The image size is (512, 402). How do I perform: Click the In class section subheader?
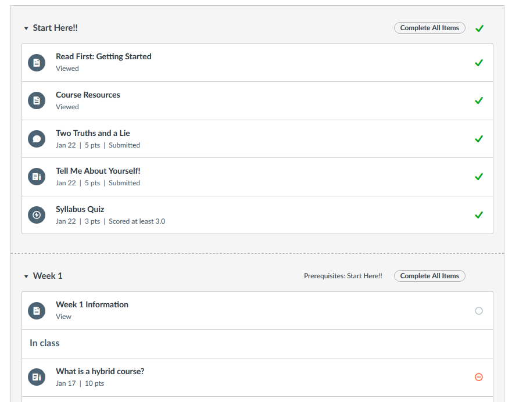(x=45, y=343)
